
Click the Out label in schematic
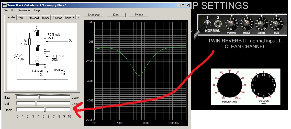click(71, 41)
